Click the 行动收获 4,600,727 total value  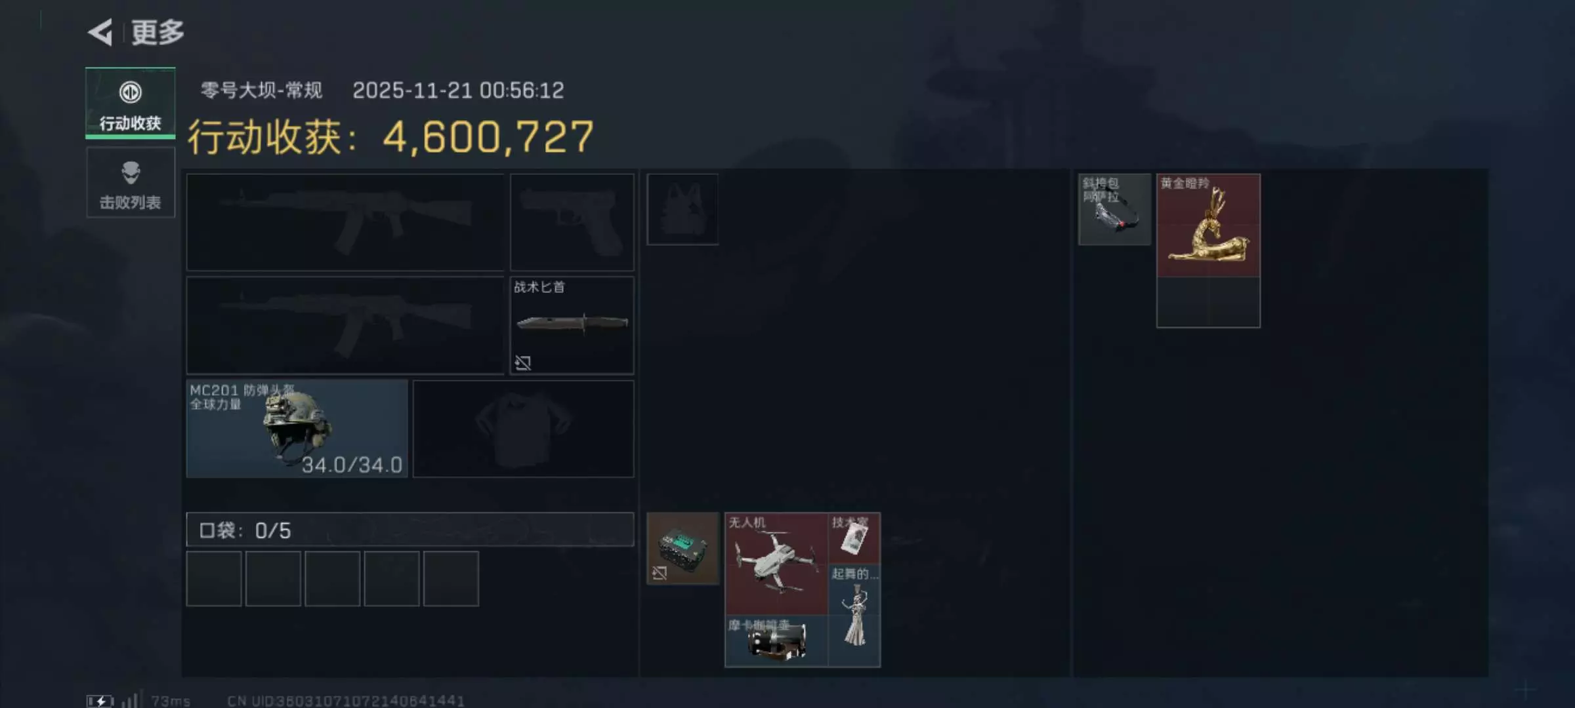(391, 137)
